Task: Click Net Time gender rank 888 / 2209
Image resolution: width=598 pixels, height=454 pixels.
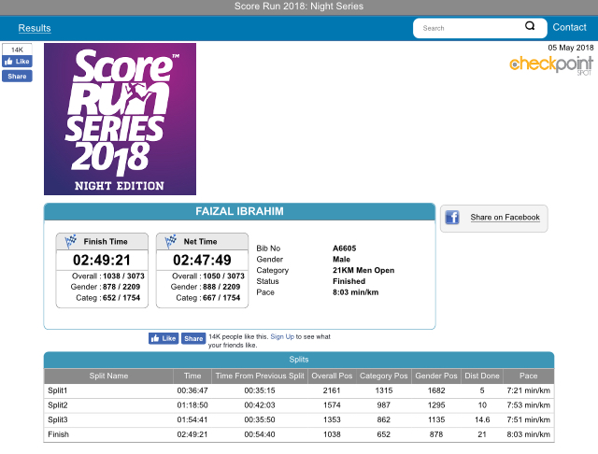Action: pyautogui.click(x=221, y=287)
